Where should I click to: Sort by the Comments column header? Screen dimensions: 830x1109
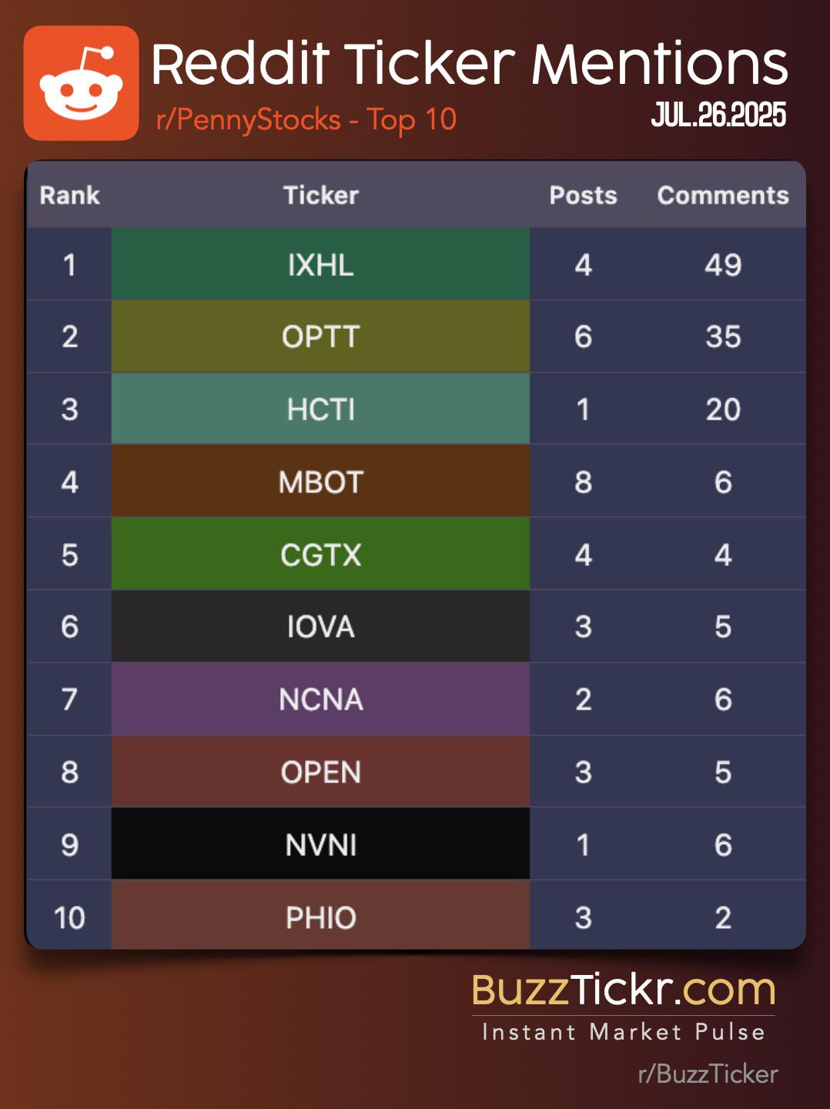click(x=723, y=196)
